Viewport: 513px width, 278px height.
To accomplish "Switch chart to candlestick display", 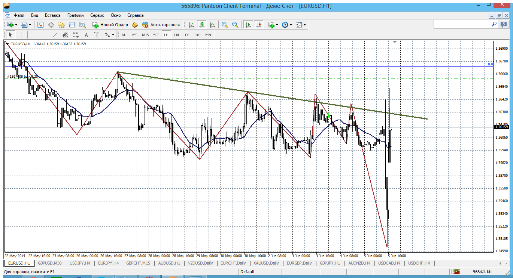I will tap(202, 25).
